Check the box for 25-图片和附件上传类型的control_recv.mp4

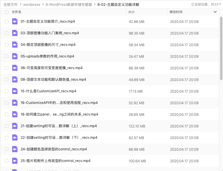click(x=7, y=161)
